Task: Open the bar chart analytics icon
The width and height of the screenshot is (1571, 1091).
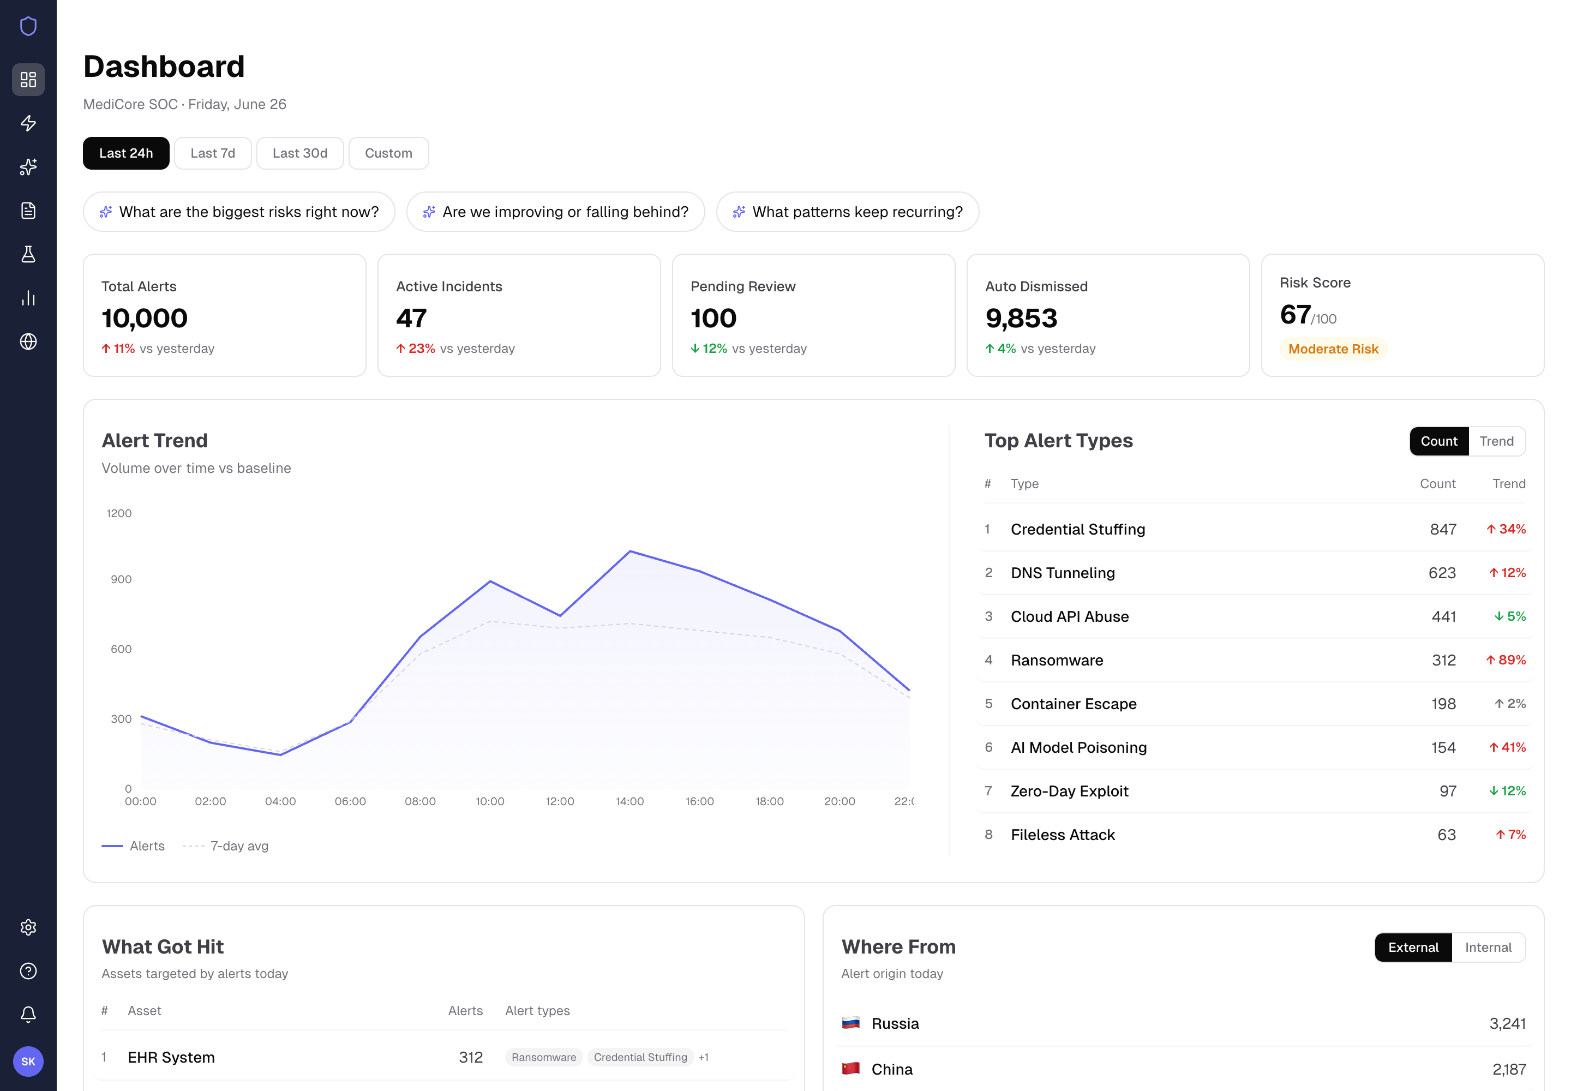Action: coord(28,298)
